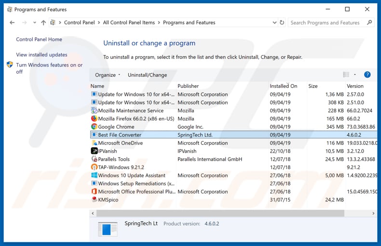Screen dimensions: 381x246
Task: Open View installed updates link
Action: click(x=41, y=54)
